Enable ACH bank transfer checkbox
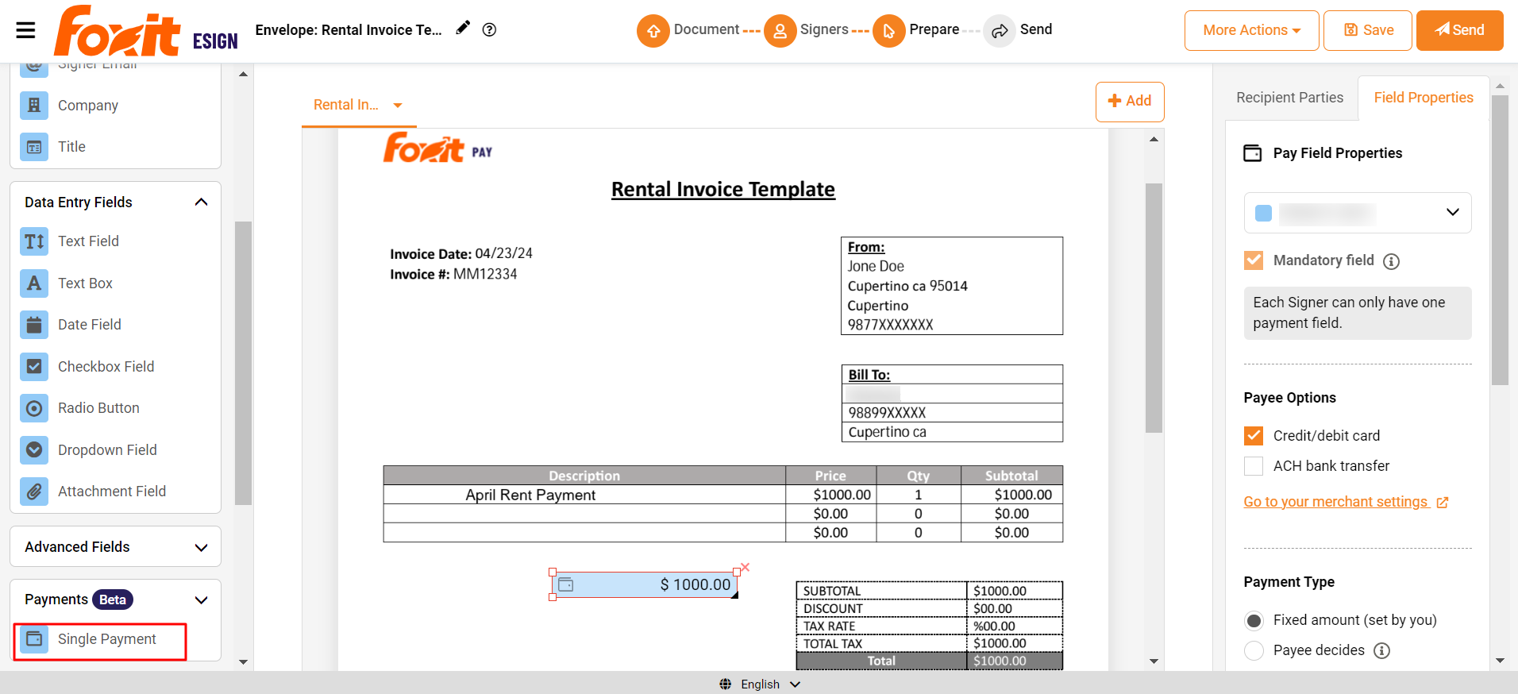 coord(1254,466)
